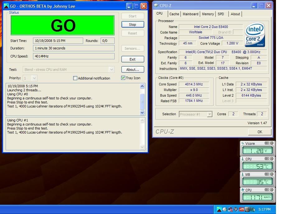This screenshot has height=214, width=299.
Task: Click the Duration field showing 1 minute 30 seconds
Action: [74, 48]
